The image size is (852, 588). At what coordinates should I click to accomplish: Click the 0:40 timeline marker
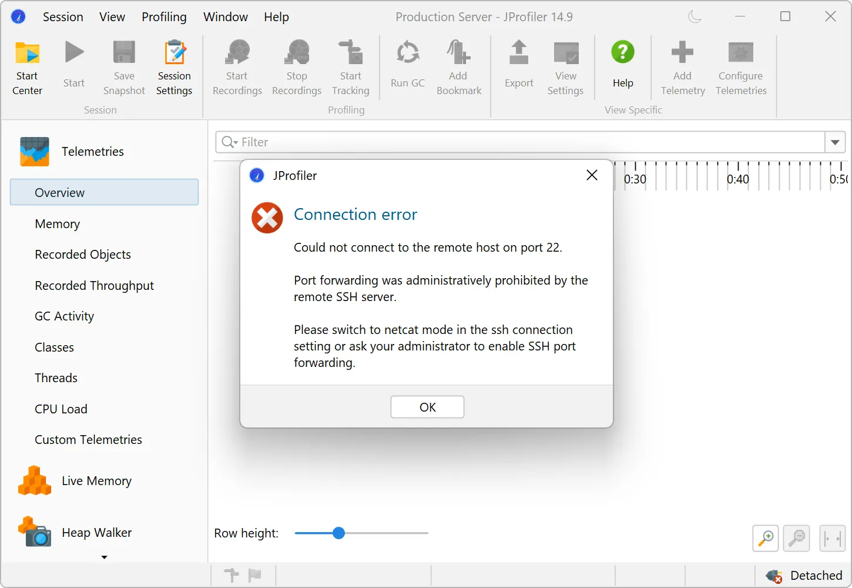tap(738, 179)
